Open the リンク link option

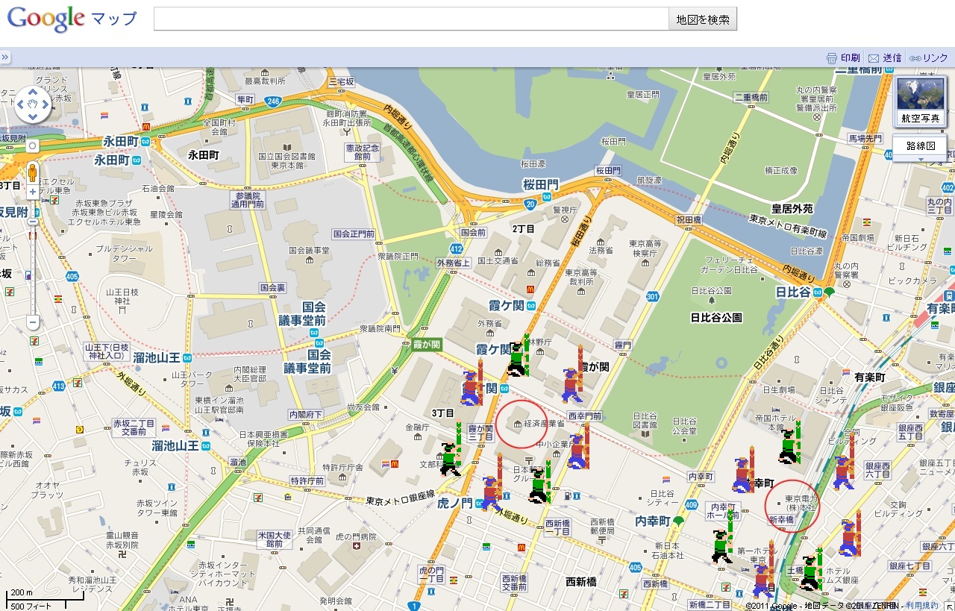[x=929, y=58]
